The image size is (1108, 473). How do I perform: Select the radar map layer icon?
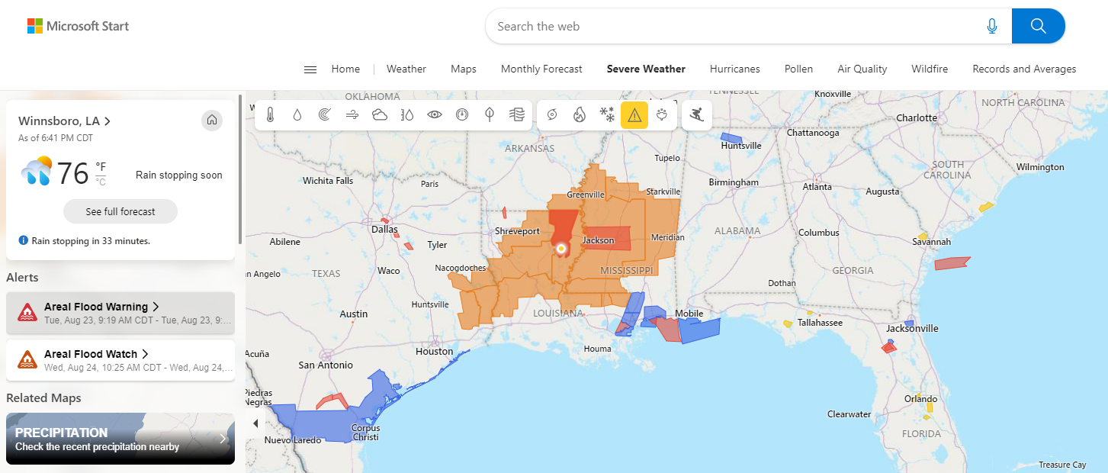325,115
